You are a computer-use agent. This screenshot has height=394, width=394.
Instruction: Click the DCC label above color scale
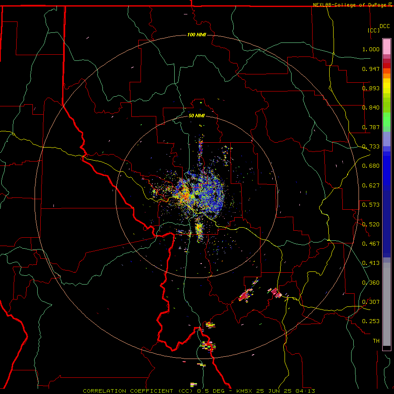point(384,26)
